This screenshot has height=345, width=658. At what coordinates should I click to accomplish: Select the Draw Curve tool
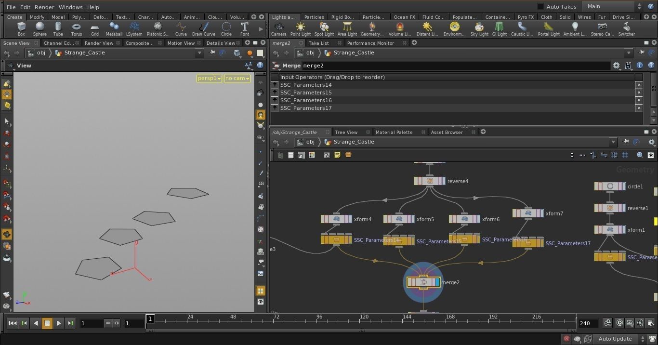(204, 29)
